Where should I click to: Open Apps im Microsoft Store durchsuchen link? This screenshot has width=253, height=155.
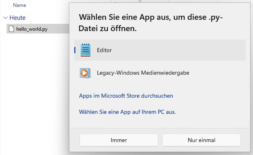tap(126, 96)
